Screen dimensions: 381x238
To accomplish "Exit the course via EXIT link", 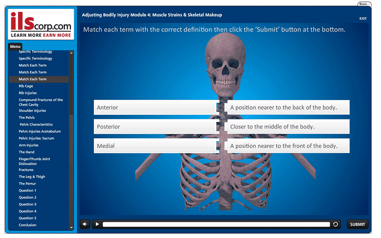I will [363, 19].
